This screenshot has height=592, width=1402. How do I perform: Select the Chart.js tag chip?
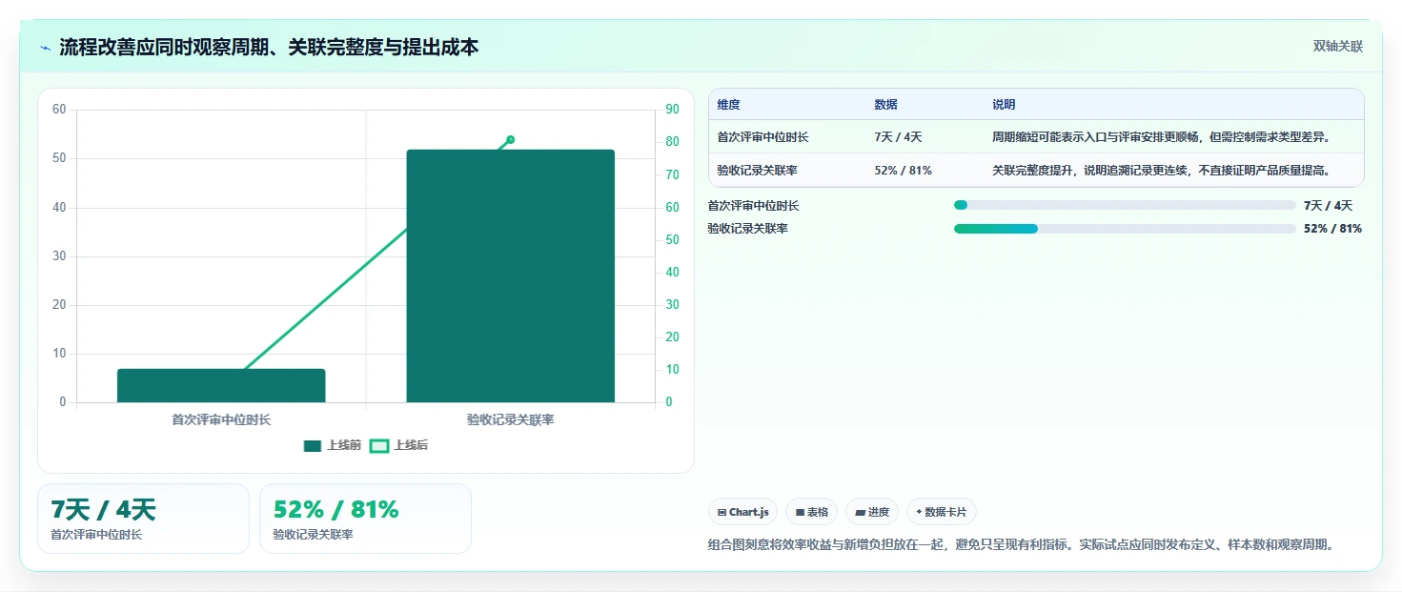(742, 512)
